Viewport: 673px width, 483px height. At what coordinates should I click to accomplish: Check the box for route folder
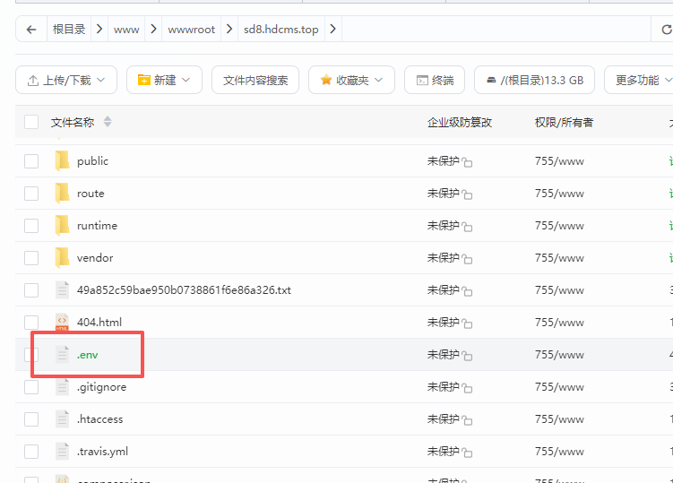[x=31, y=194]
